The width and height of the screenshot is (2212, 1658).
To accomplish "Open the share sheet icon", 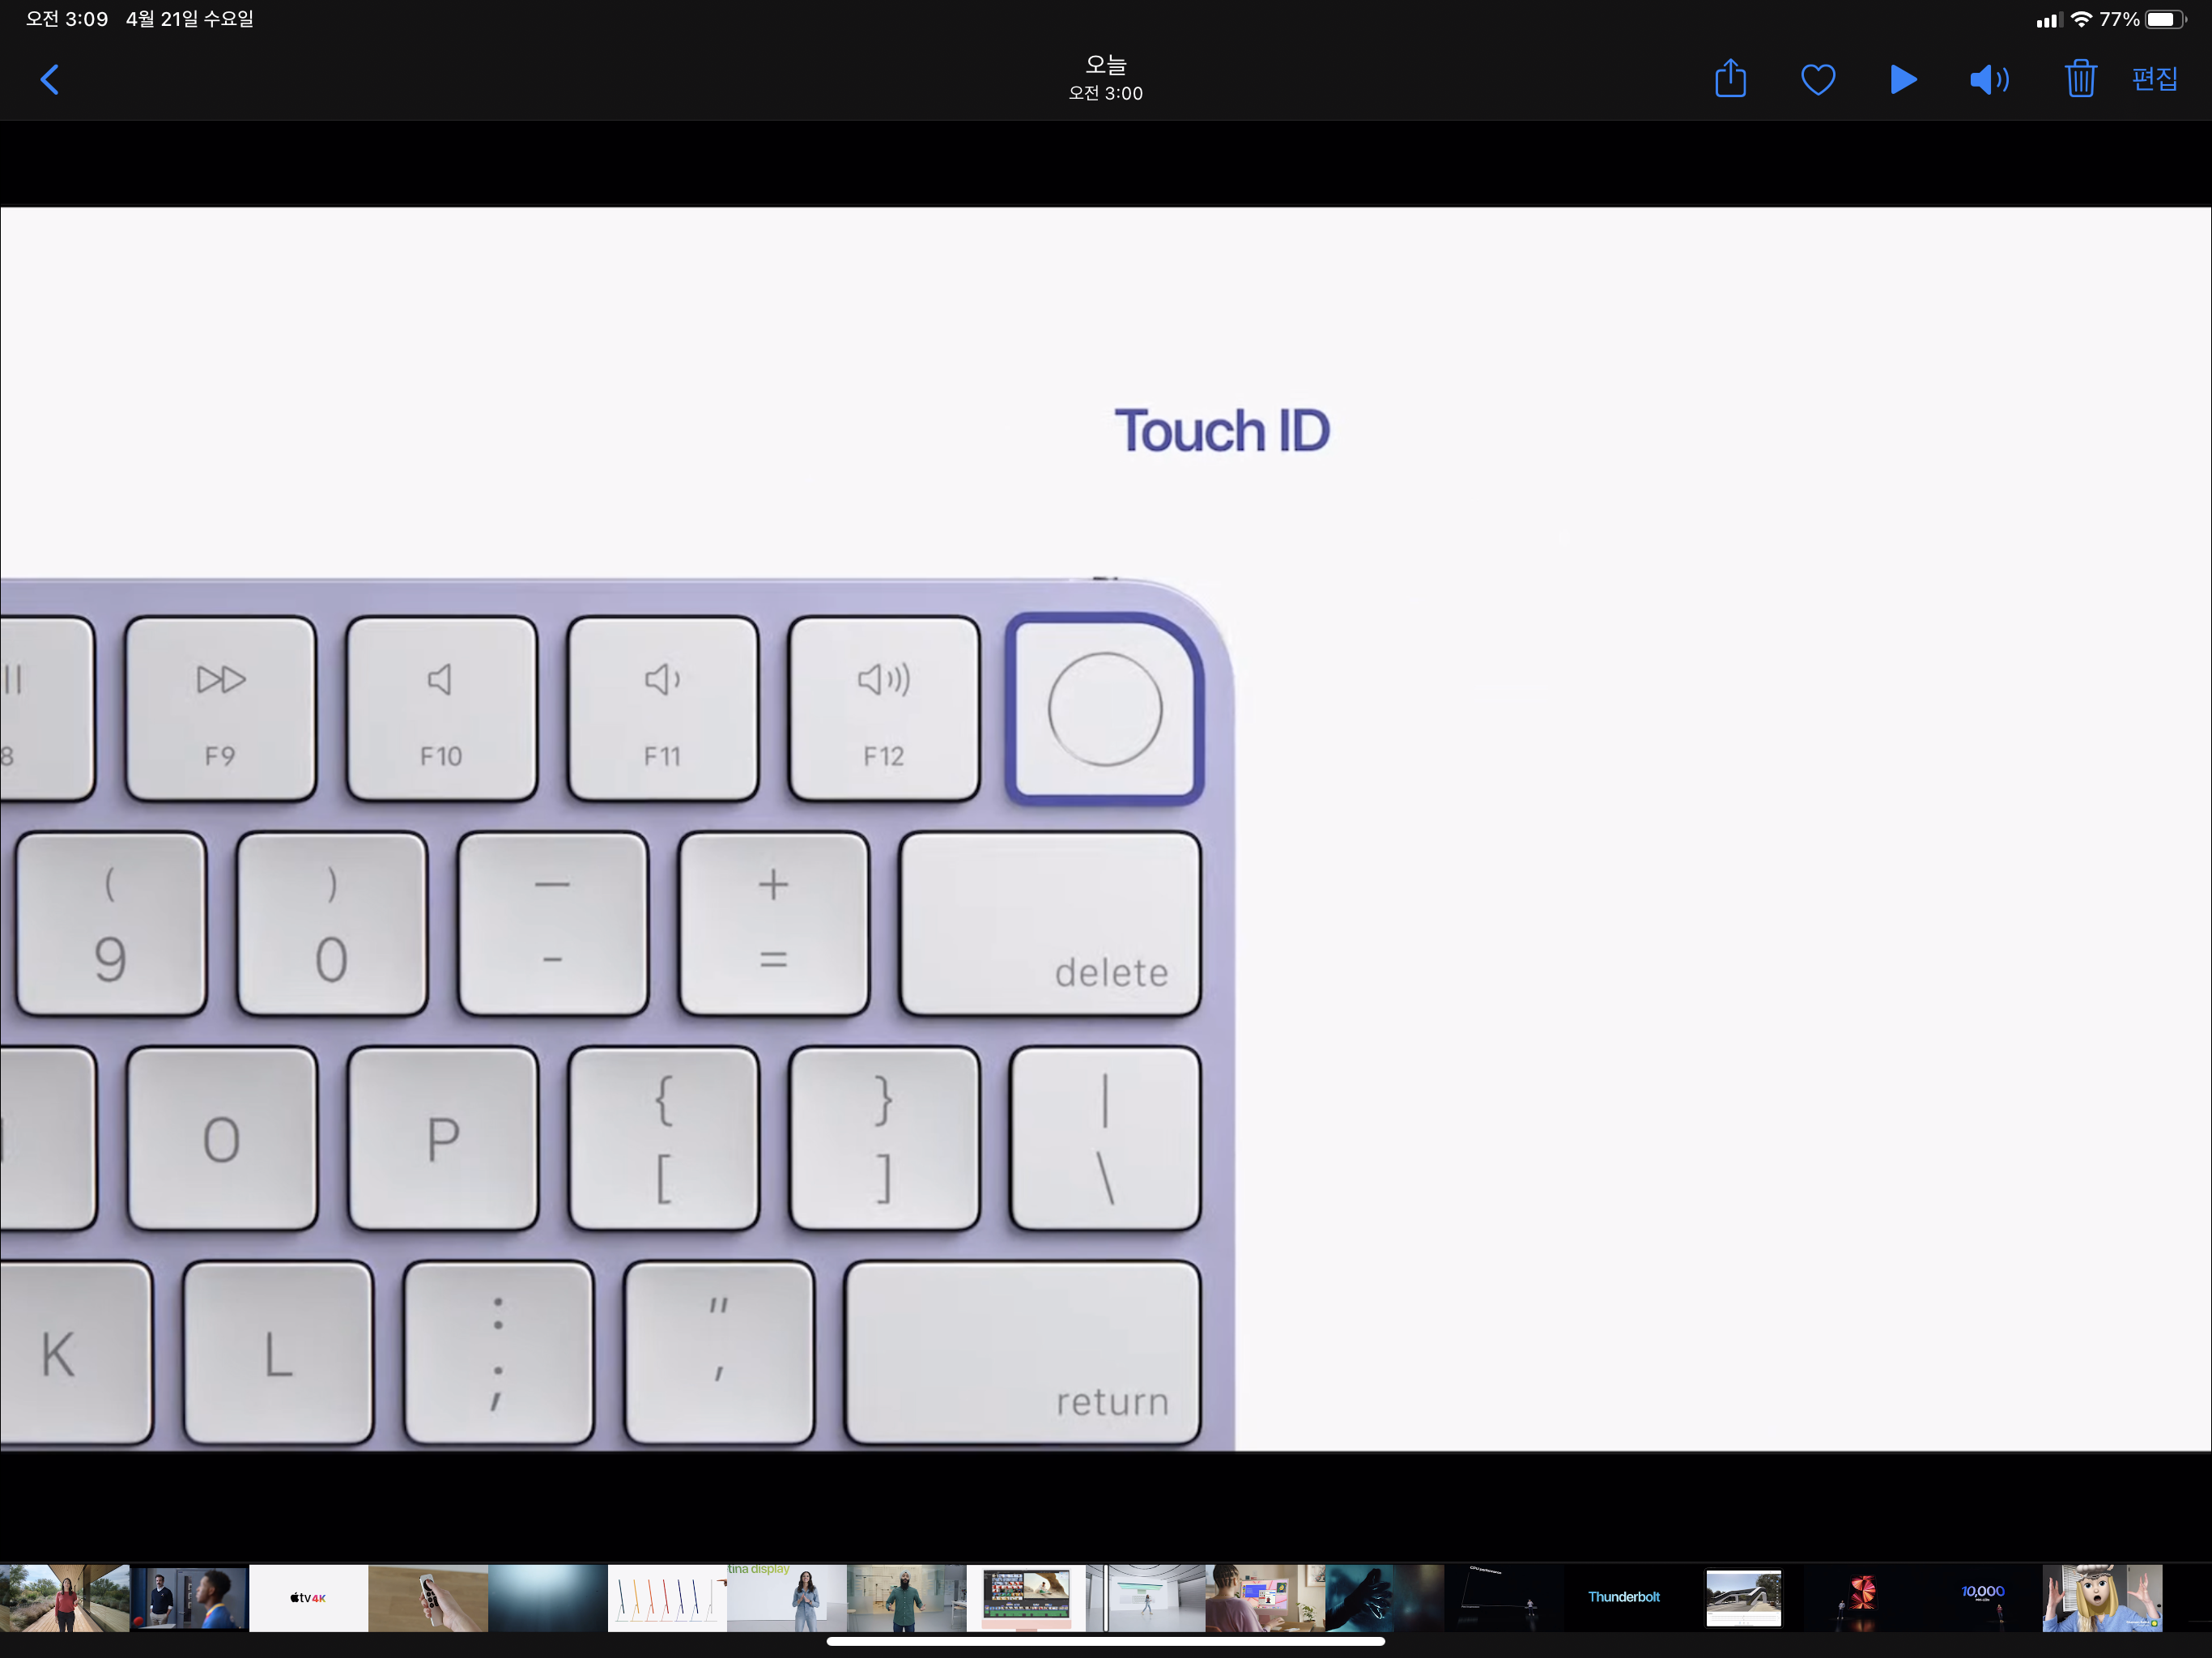I will 1730,79.
